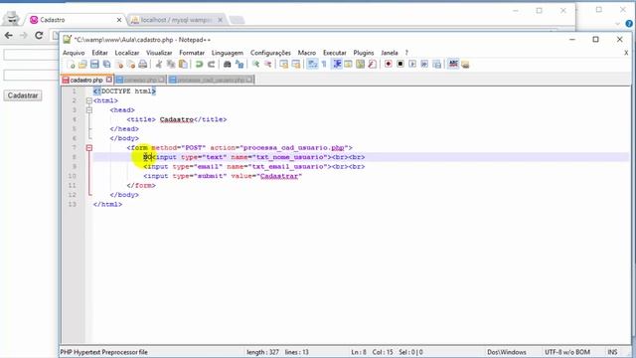636x358 pixels.
Task: Open the Localizar menu
Action: point(127,53)
